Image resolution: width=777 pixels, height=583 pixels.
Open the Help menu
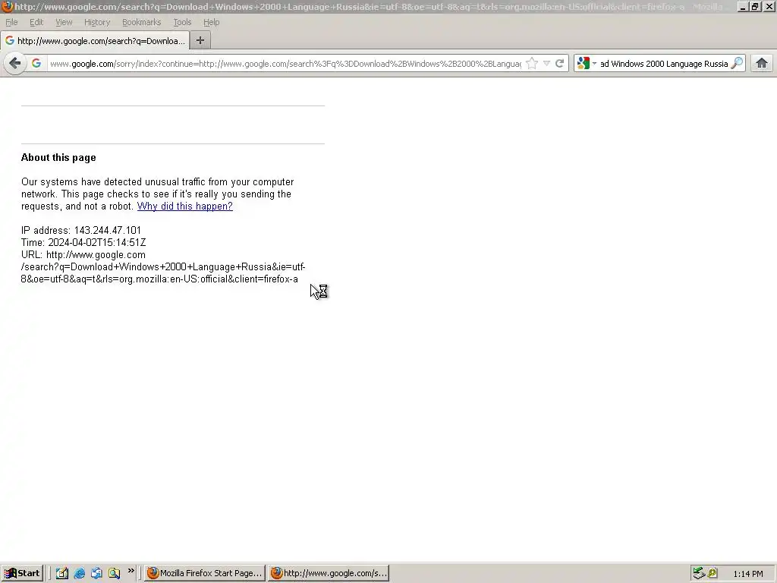[x=211, y=22]
